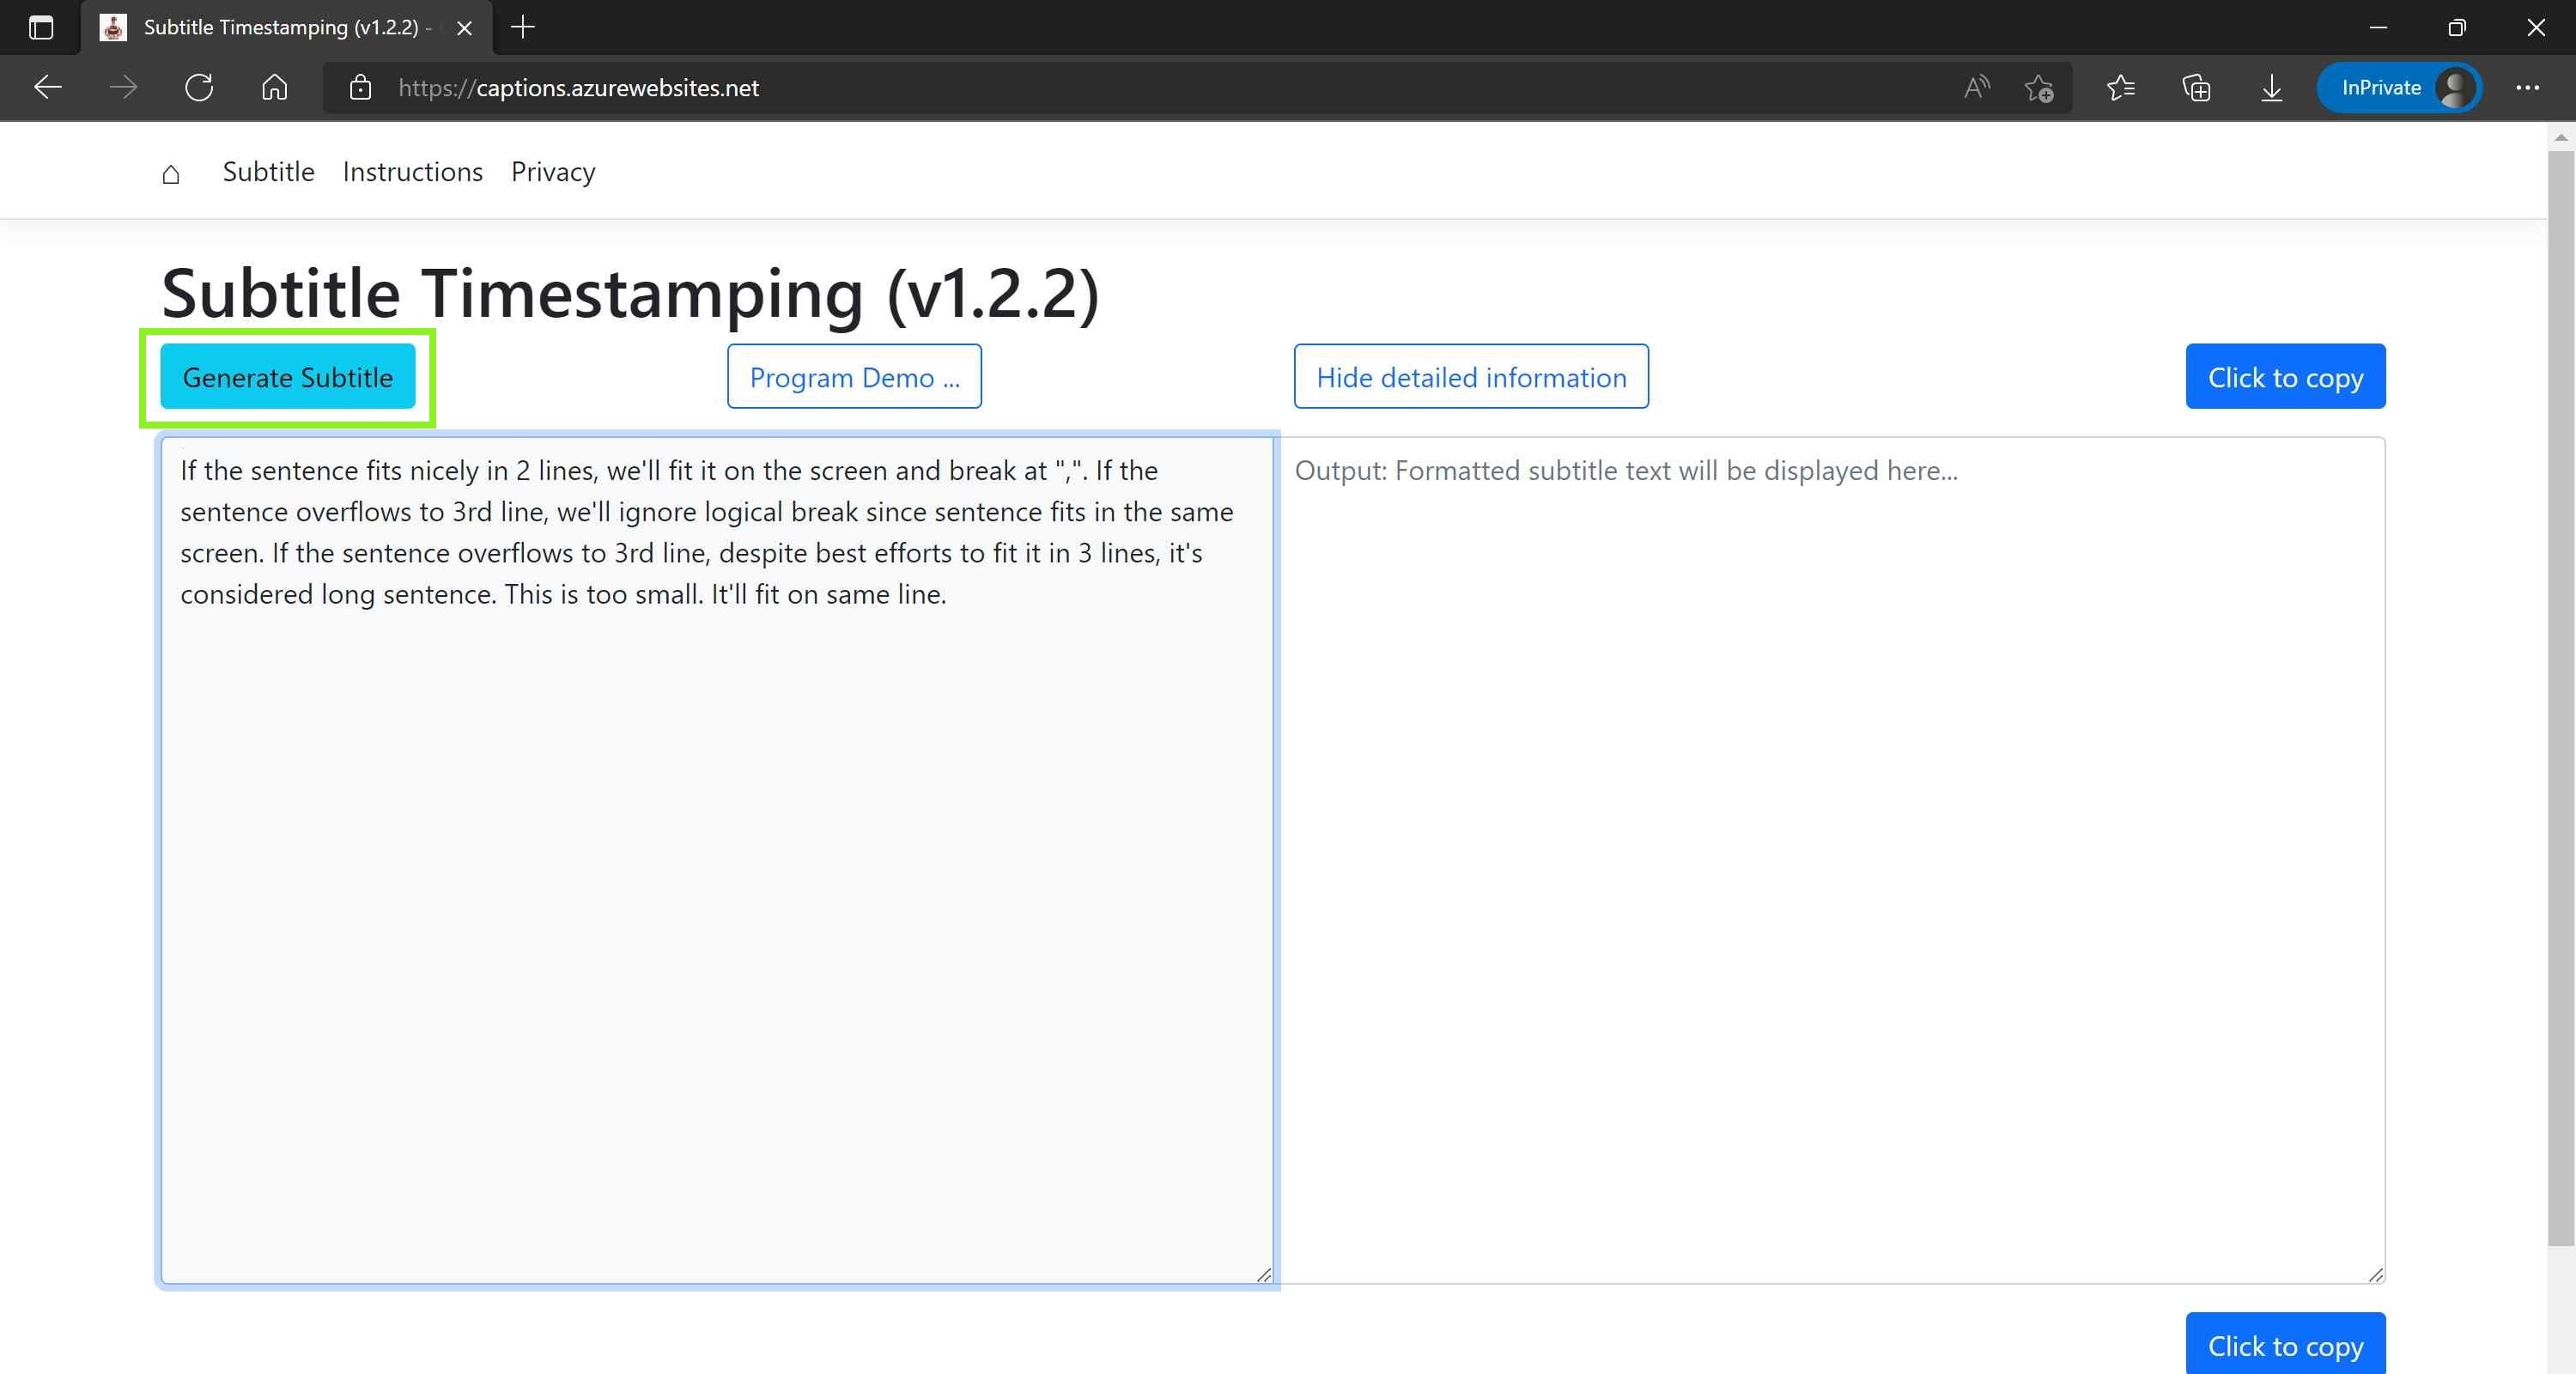Select the Subtitle Timestamping browser tab

[287, 28]
